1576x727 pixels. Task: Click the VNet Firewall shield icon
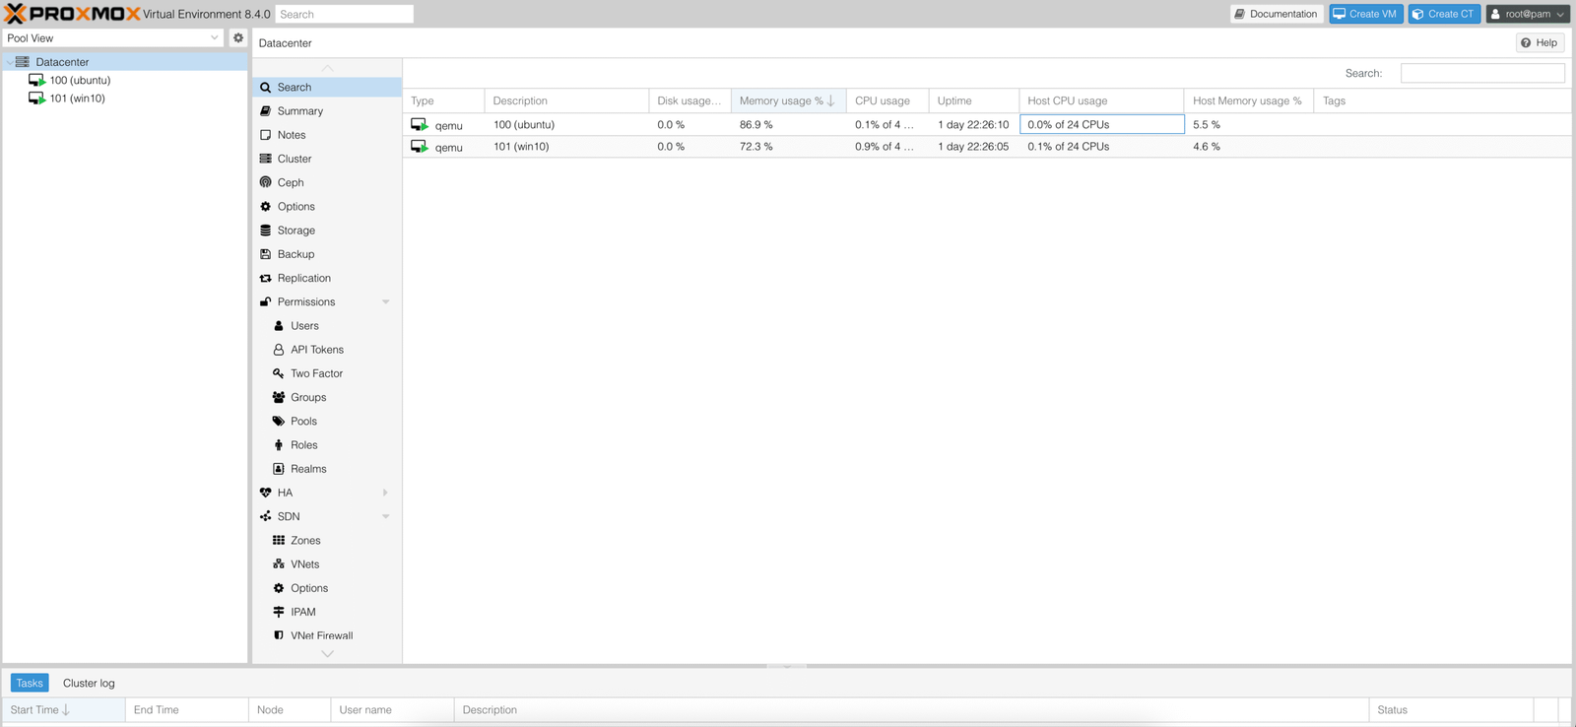tap(279, 635)
